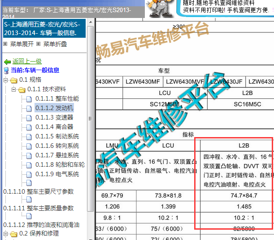
Task: Open 0.1.1.1 整车性能 page
Action: pyautogui.click(x=57, y=98)
